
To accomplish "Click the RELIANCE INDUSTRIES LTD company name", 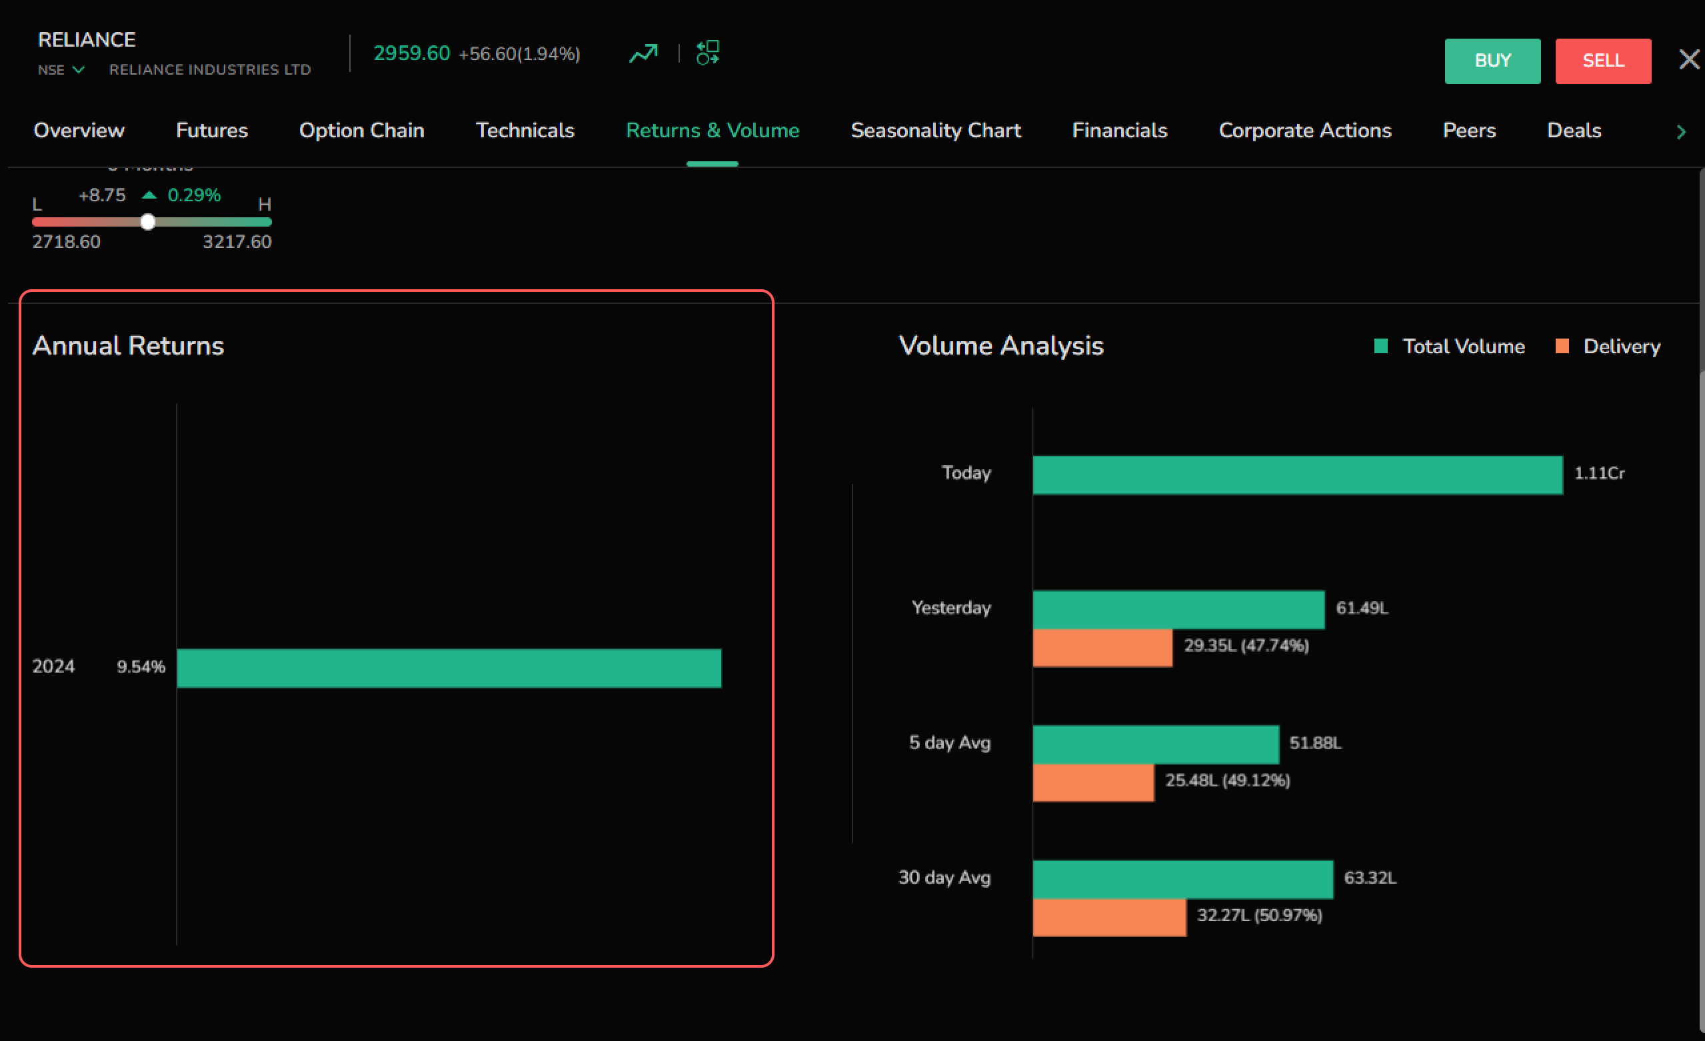I will point(211,70).
